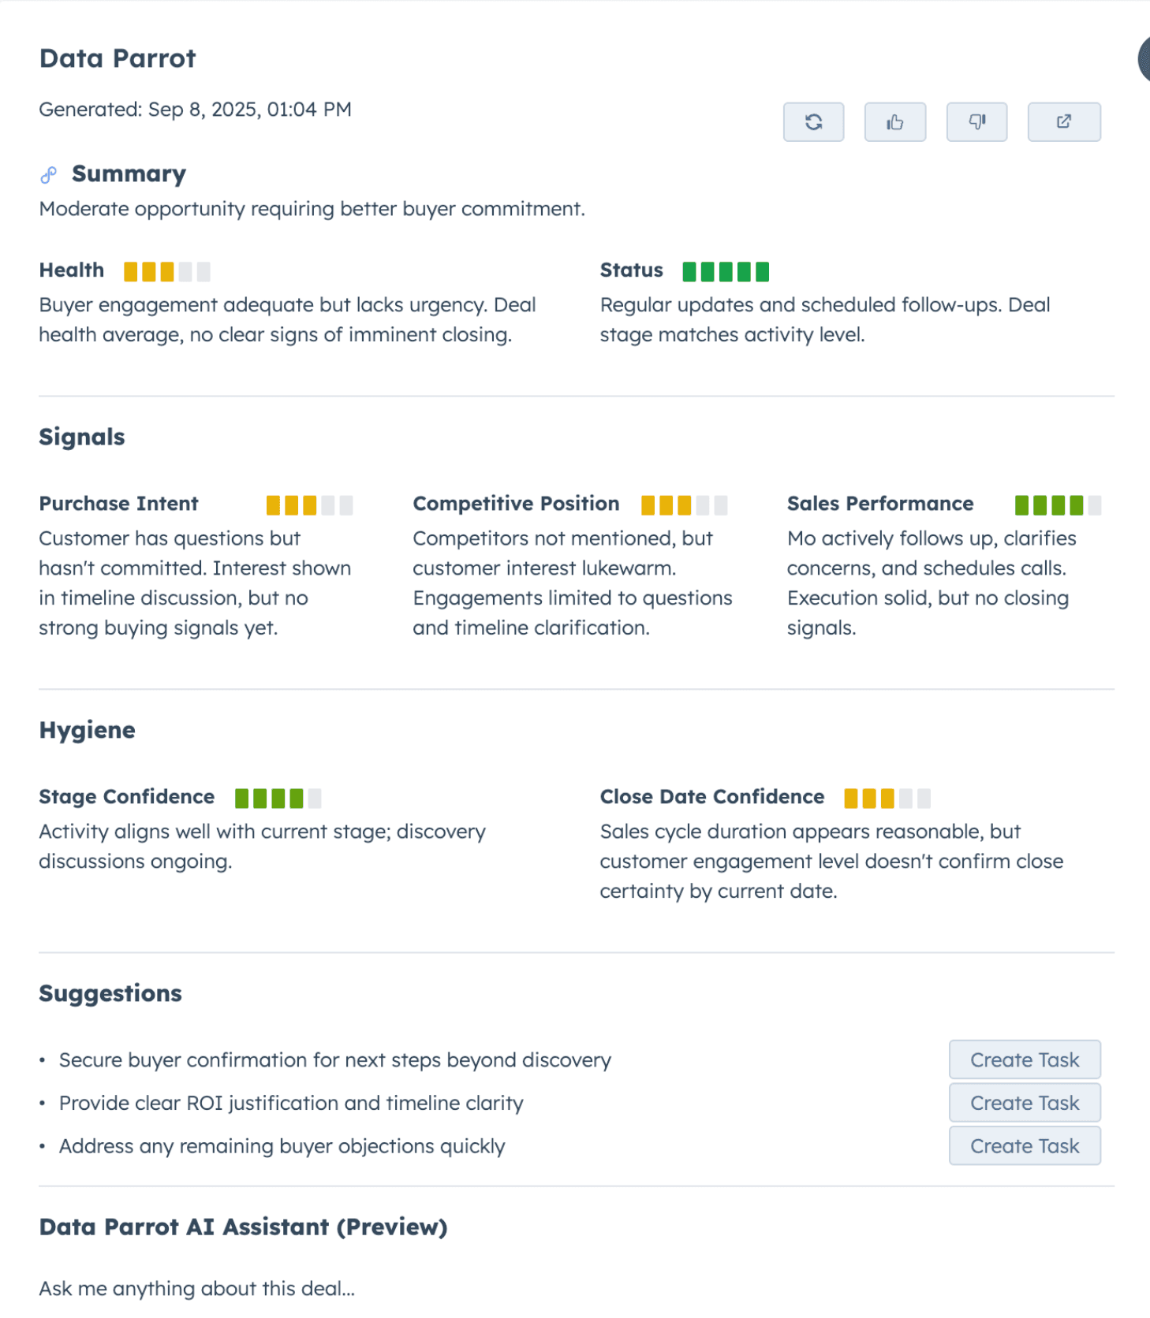This screenshot has width=1150, height=1318.
Task: Open the report in a new window
Action: coord(1063,121)
